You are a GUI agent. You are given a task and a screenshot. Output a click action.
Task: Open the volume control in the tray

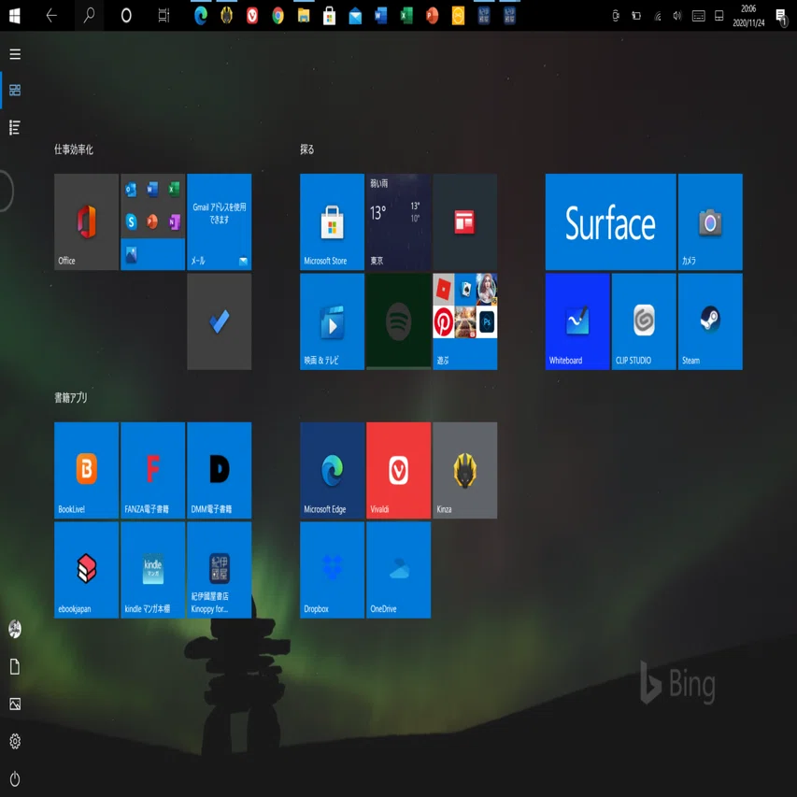[x=677, y=16]
